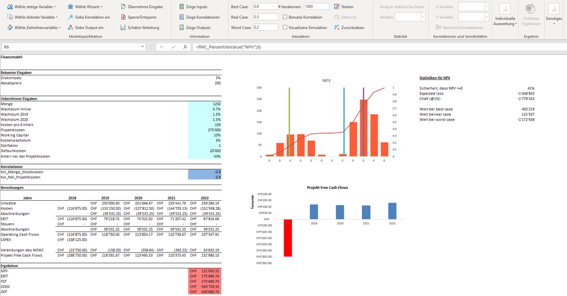Select the red NPV result cell

204,271
